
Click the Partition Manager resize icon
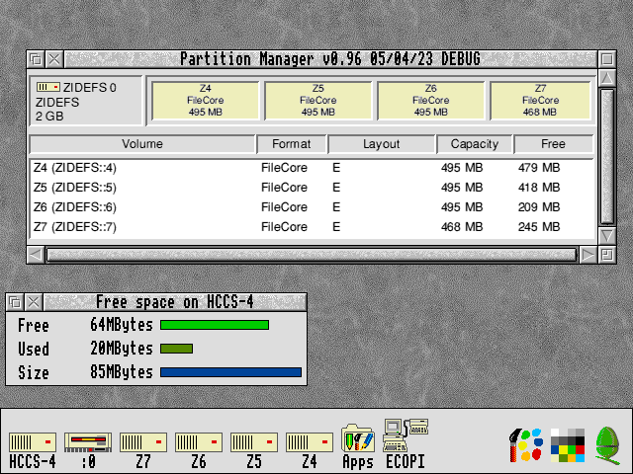[606, 255]
